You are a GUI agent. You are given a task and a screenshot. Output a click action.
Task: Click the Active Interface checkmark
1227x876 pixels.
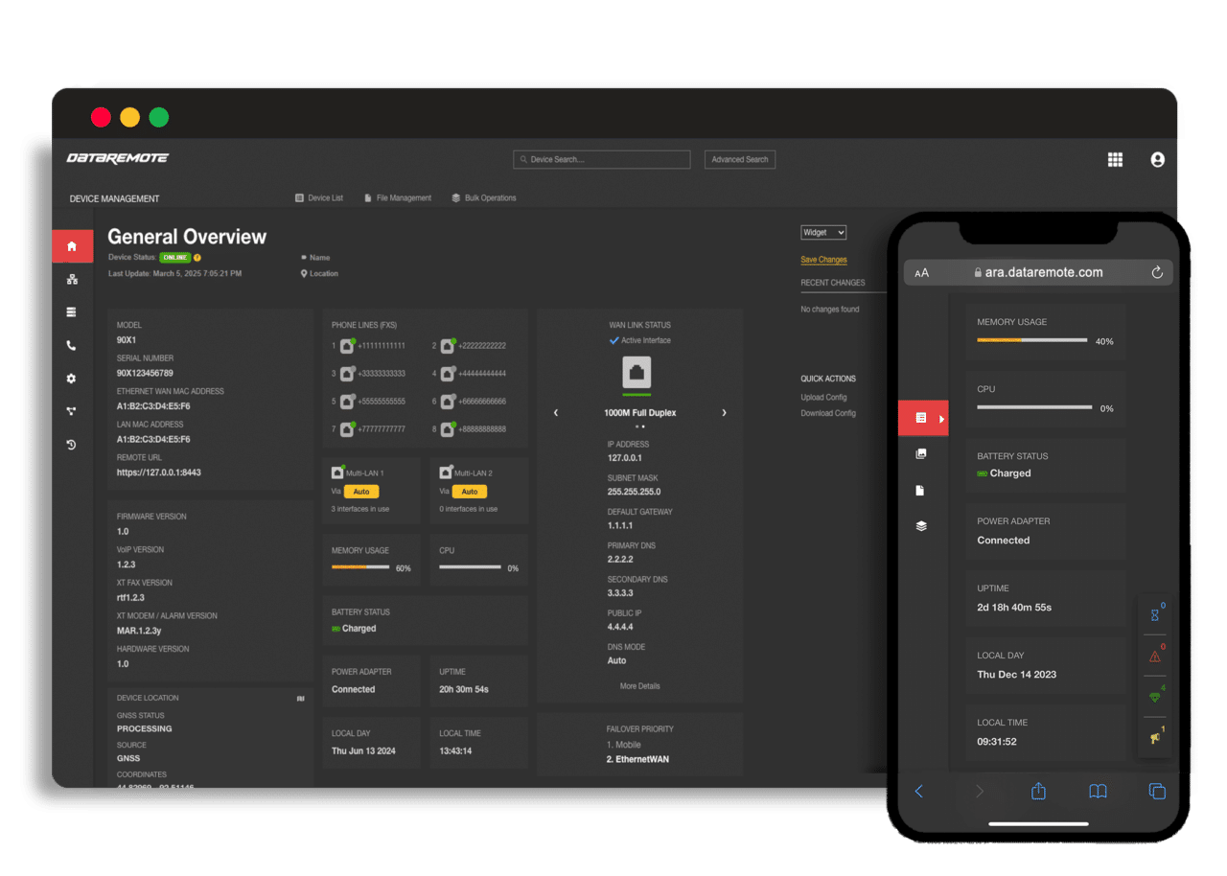click(x=614, y=340)
